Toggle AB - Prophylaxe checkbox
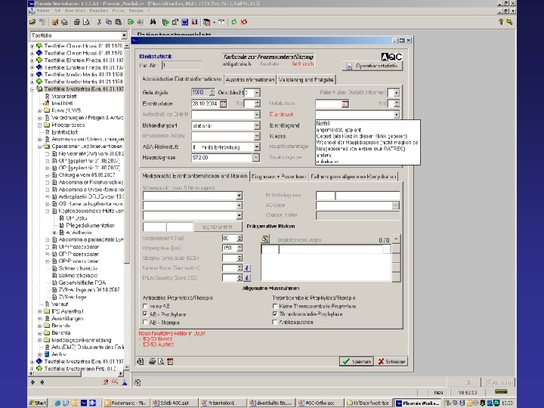 coord(145,314)
